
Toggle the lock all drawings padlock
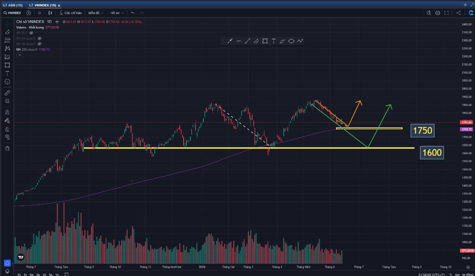coord(7,129)
